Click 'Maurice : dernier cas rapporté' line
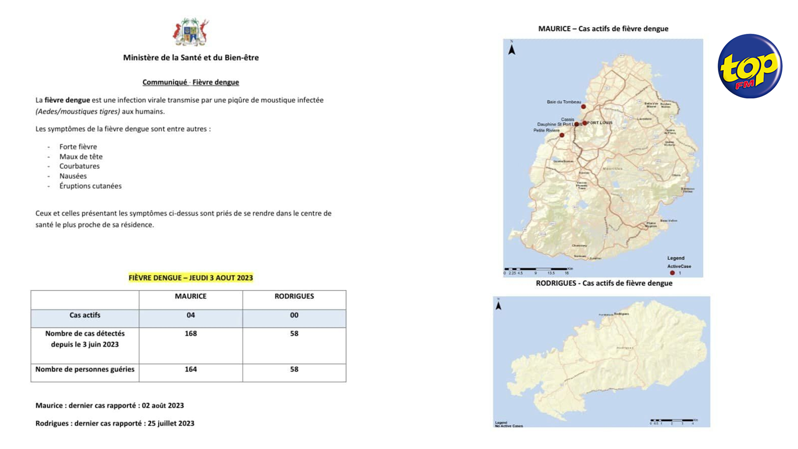Viewport: 798px width, 449px height. click(110, 405)
